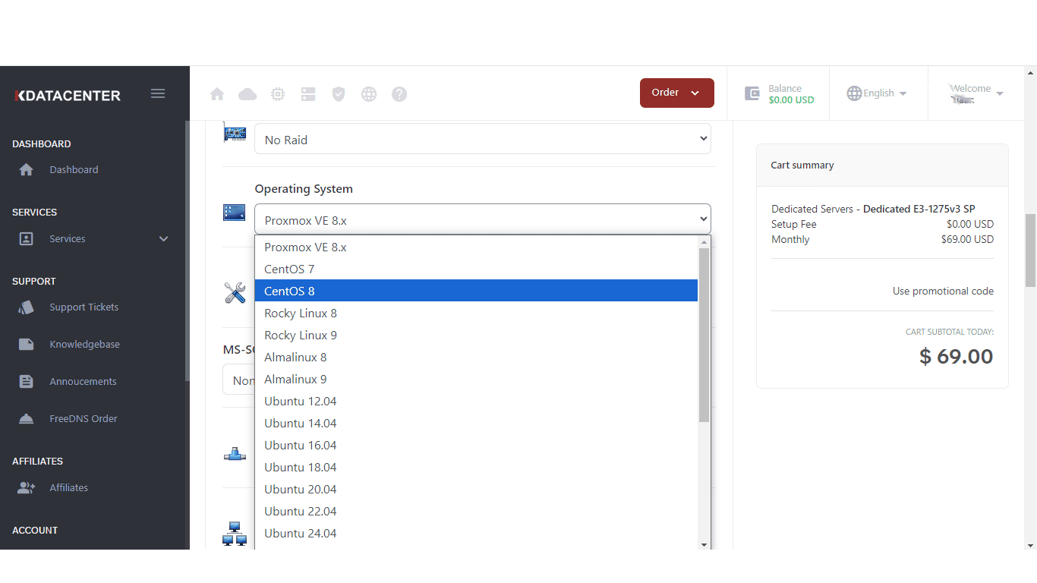The image size is (1037, 583).
Task: Expand the Services submenu chevron
Action: 163,238
